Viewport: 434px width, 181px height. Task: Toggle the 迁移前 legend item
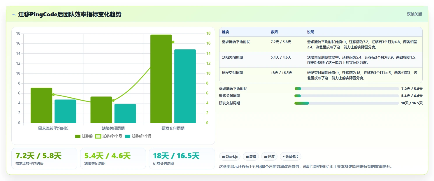point(84,136)
